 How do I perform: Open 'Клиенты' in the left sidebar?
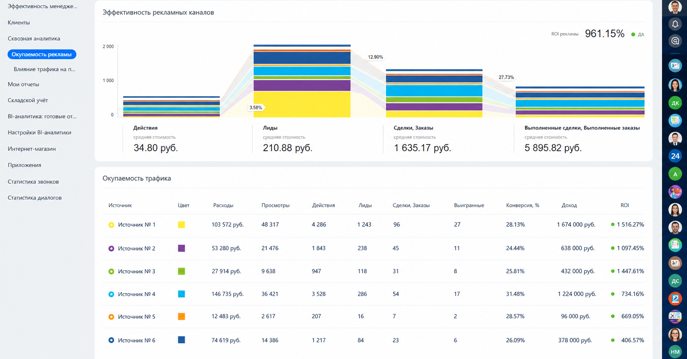tap(19, 23)
